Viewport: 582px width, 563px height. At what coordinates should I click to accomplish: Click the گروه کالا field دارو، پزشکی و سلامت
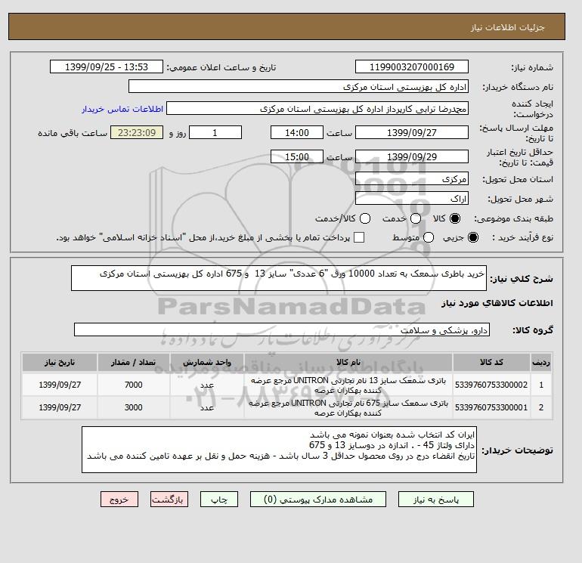282,329
